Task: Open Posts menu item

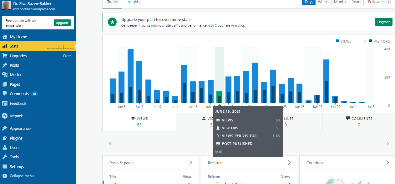Action: pos(38,65)
